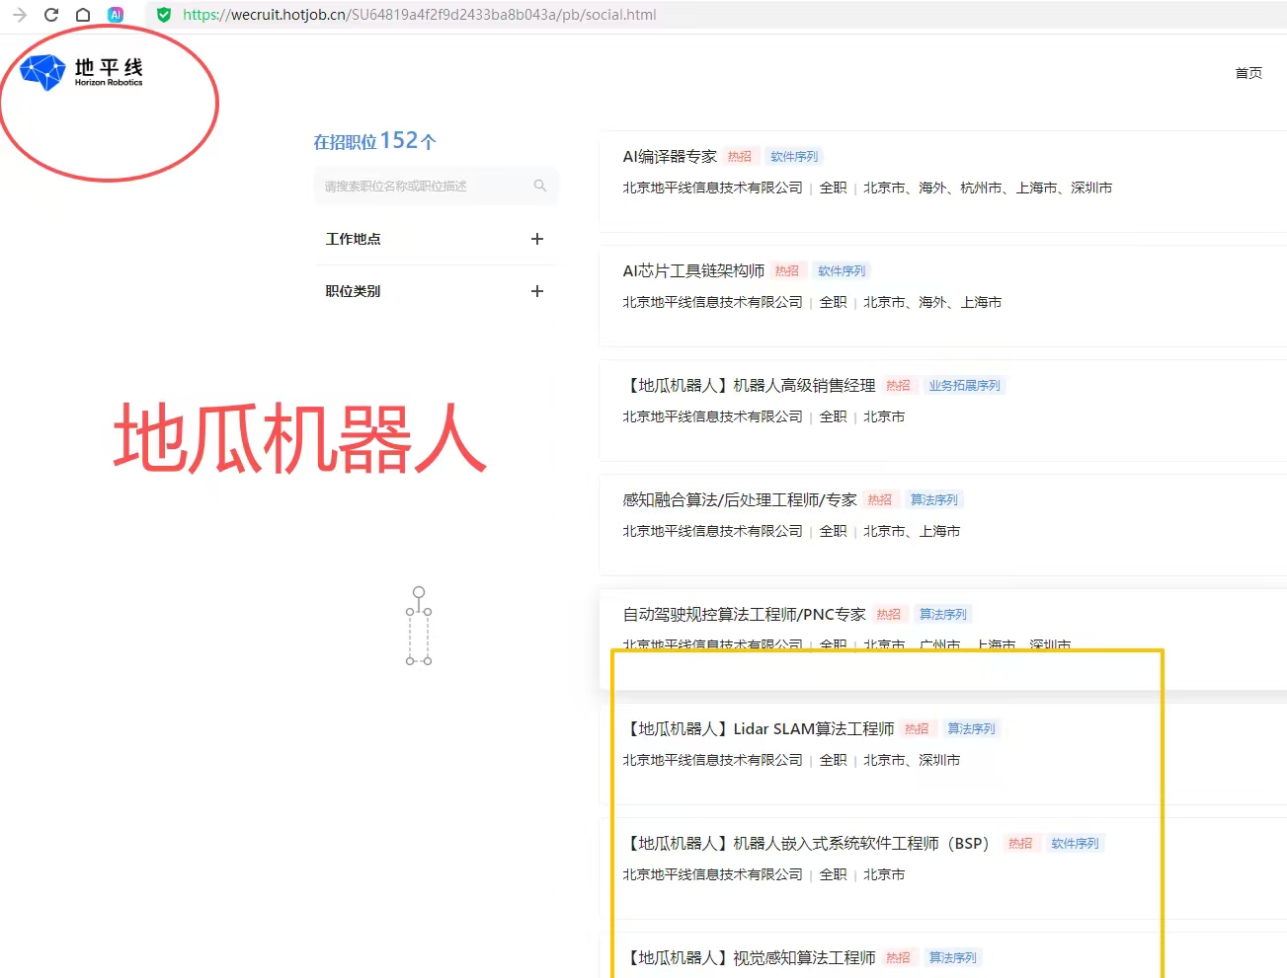This screenshot has width=1287, height=978.
Task: Click 热招 tag on 机器人高级销售经理
Action: (x=898, y=385)
